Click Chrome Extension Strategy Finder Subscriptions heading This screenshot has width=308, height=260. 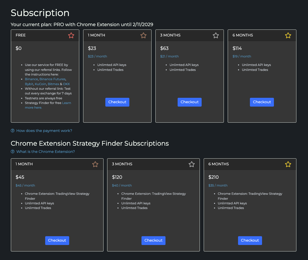pos(90,144)
